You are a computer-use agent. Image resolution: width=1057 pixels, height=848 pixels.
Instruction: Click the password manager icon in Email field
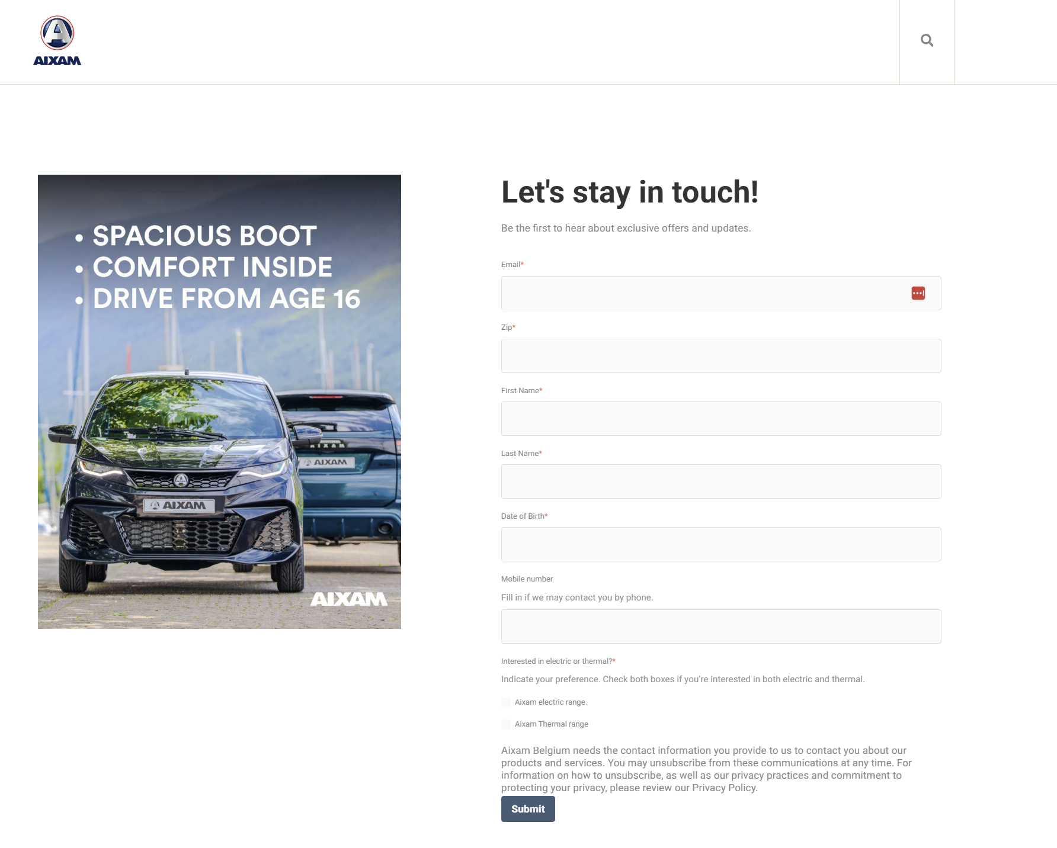[x=918, y=293]
